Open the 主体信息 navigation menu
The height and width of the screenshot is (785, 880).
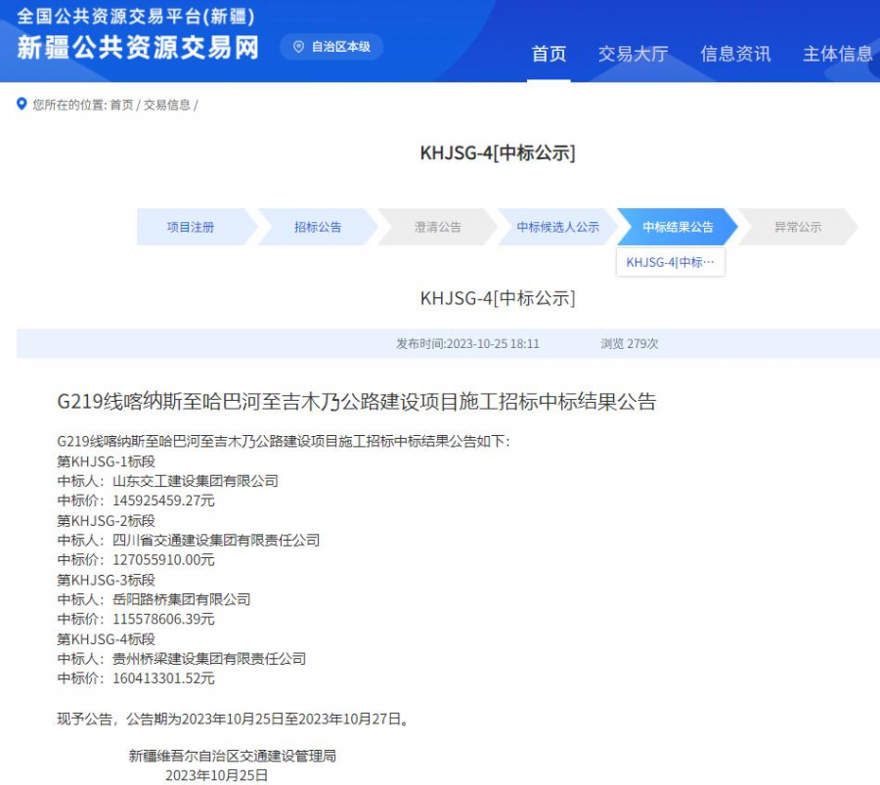837,54
